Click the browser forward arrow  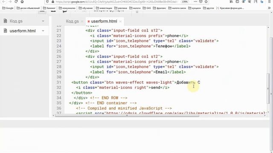pos(10,2)
